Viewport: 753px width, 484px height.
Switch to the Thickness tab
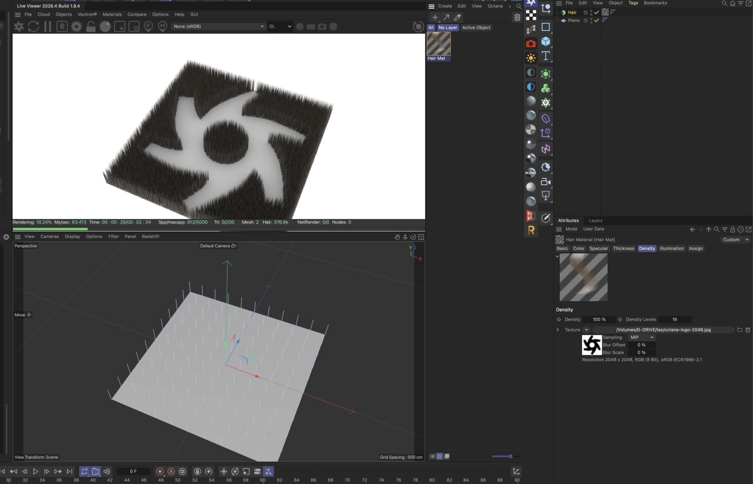(x=623, y=248)
